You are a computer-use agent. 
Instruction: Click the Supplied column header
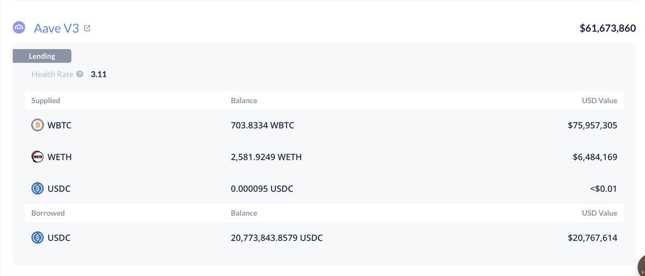tap(46, 101)
